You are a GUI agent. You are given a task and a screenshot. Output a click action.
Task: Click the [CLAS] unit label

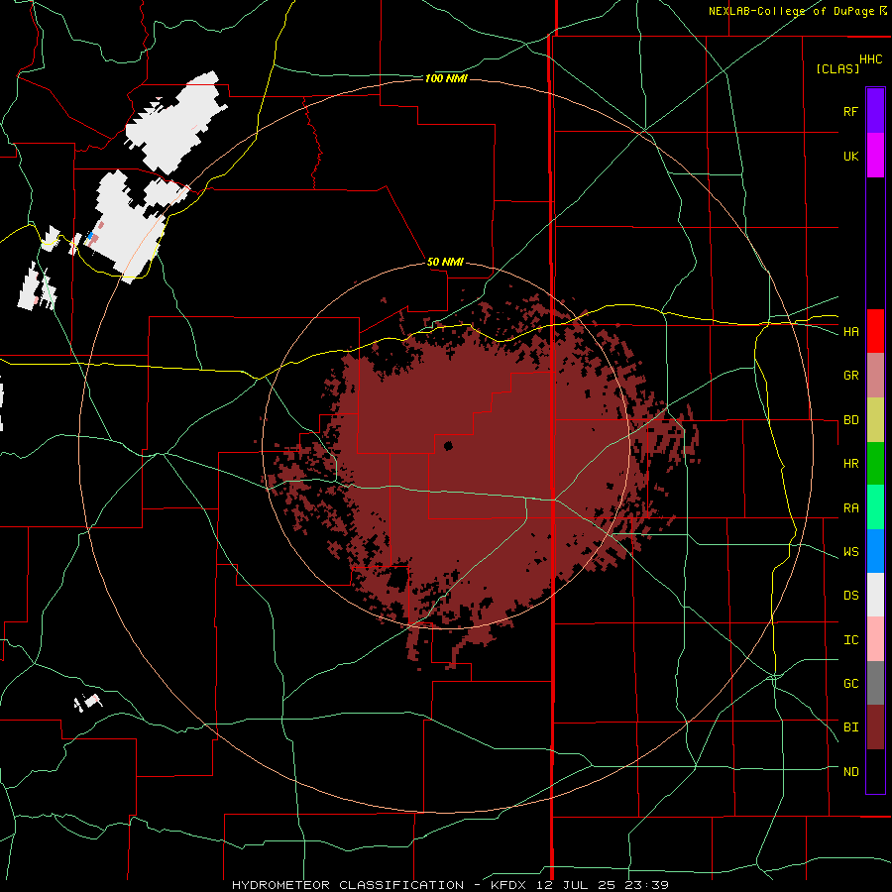coord(837,68)
